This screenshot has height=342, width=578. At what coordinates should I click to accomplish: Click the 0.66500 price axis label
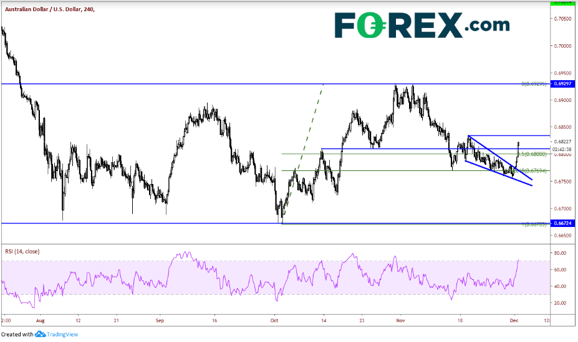coord(562,235)
